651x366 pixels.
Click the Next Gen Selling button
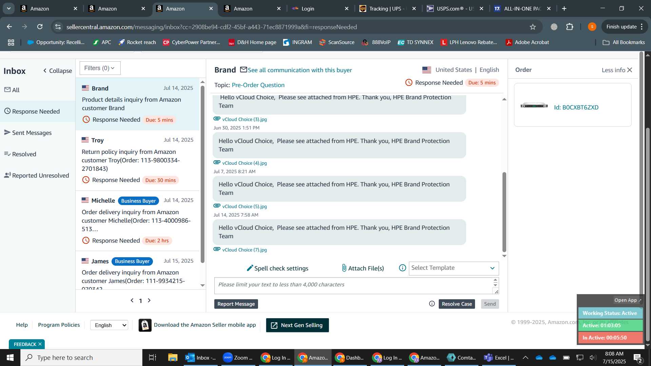(297, 325)
